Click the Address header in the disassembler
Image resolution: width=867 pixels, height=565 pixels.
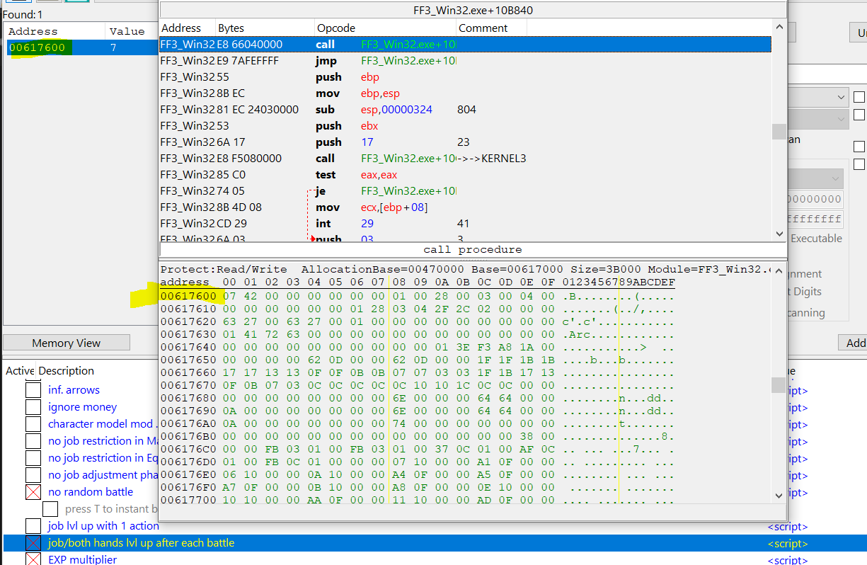click(x=187, y=28)
